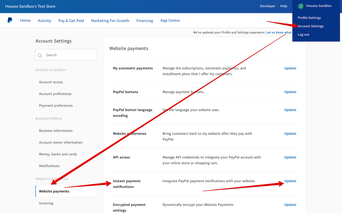Click the 'Account Settings' page heading

(x=53, y=41)
